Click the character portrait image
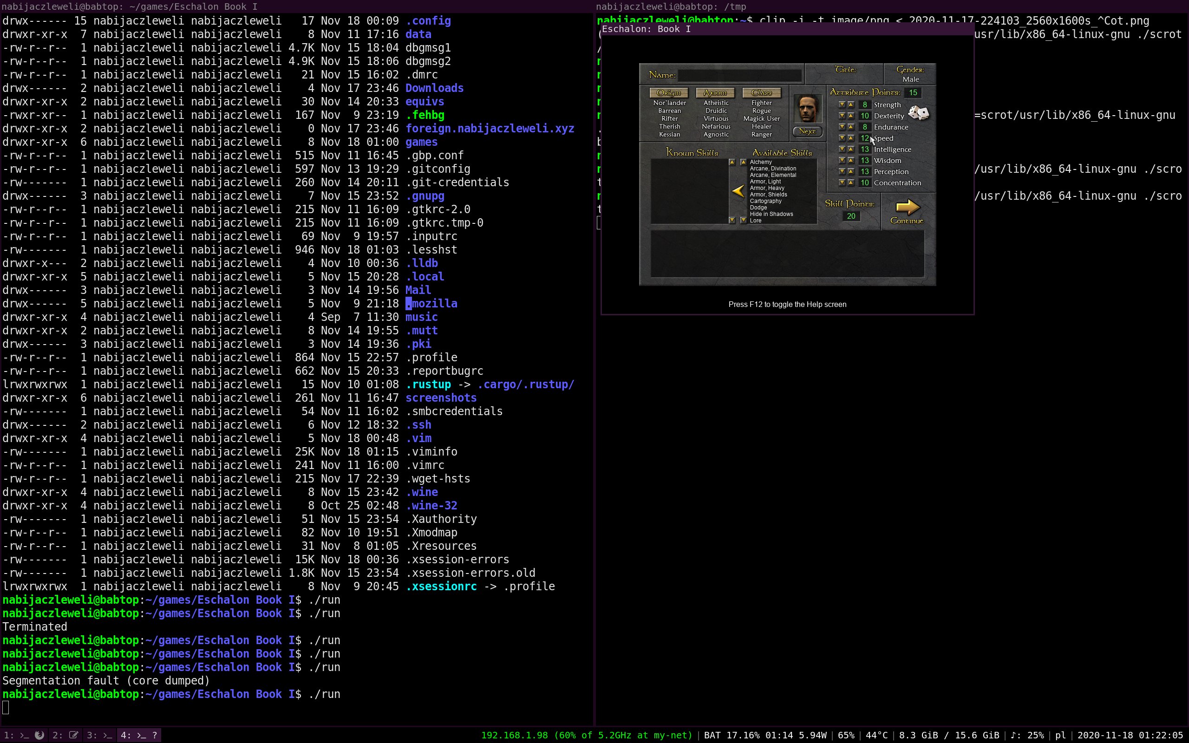Image resolution: width=1189 pixels, height=743 pixels. click(x=807, y=109)
